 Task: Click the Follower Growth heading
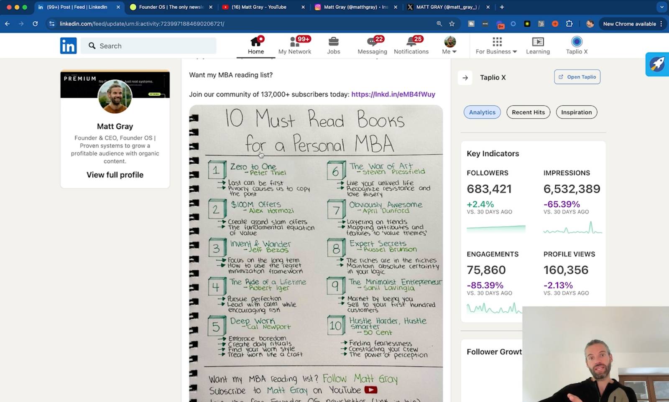point(494,352)
